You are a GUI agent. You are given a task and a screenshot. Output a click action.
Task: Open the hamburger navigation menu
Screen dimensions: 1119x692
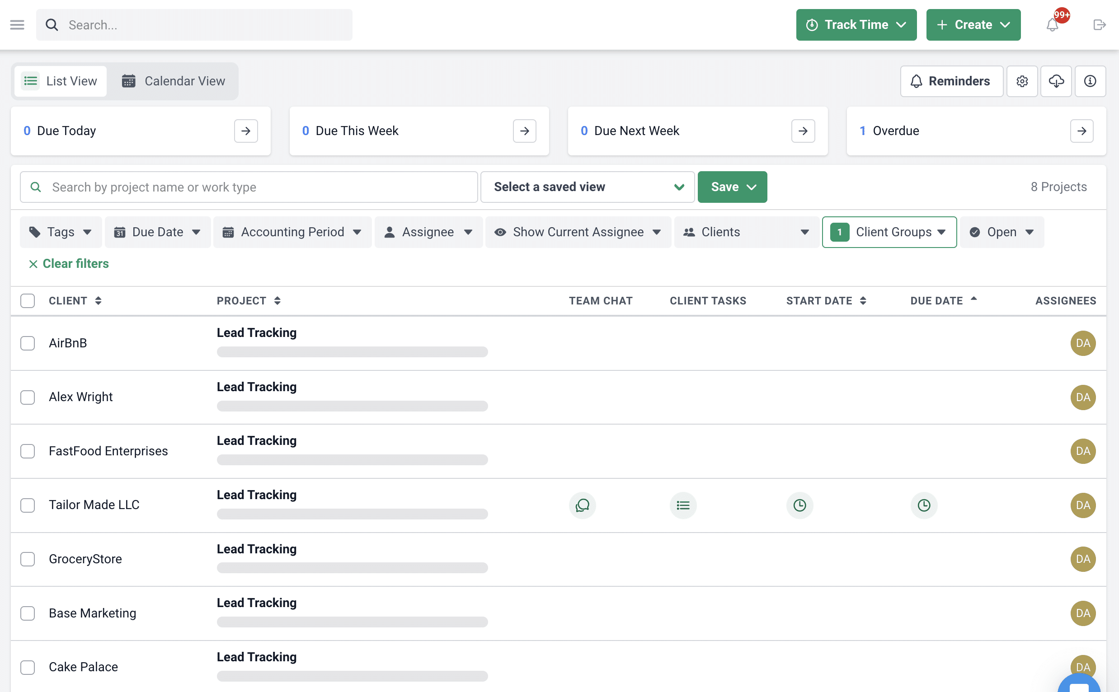coord(17,25)
